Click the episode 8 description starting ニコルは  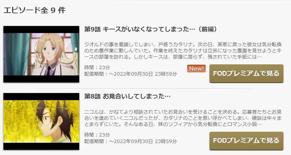(x=183, y=118)
